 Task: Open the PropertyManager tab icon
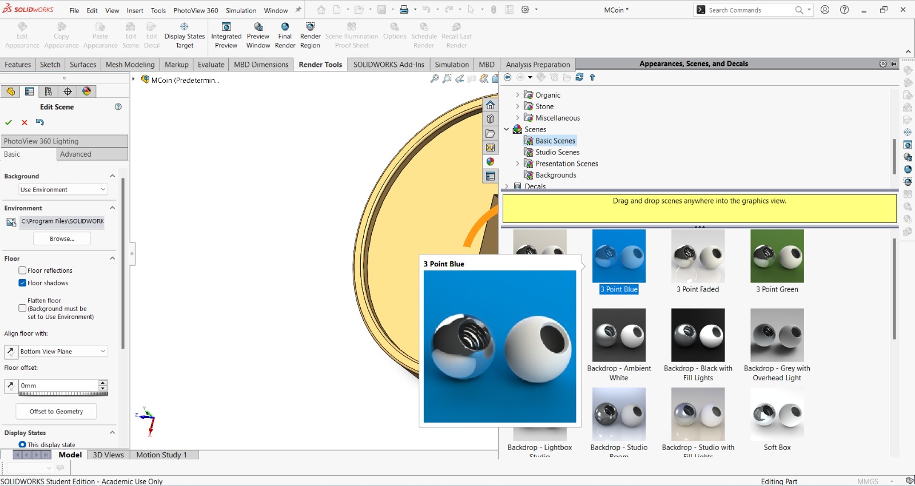tap(30, 91)
